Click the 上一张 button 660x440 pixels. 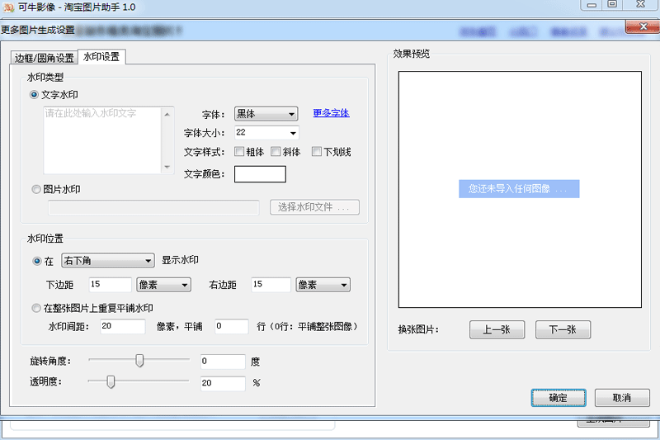point(497,329)
